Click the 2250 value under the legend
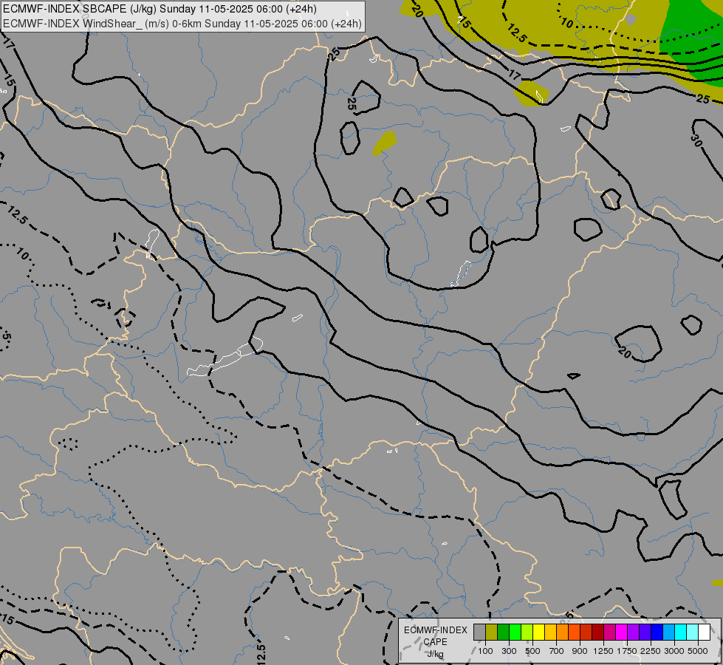 [x=651, y=651]
